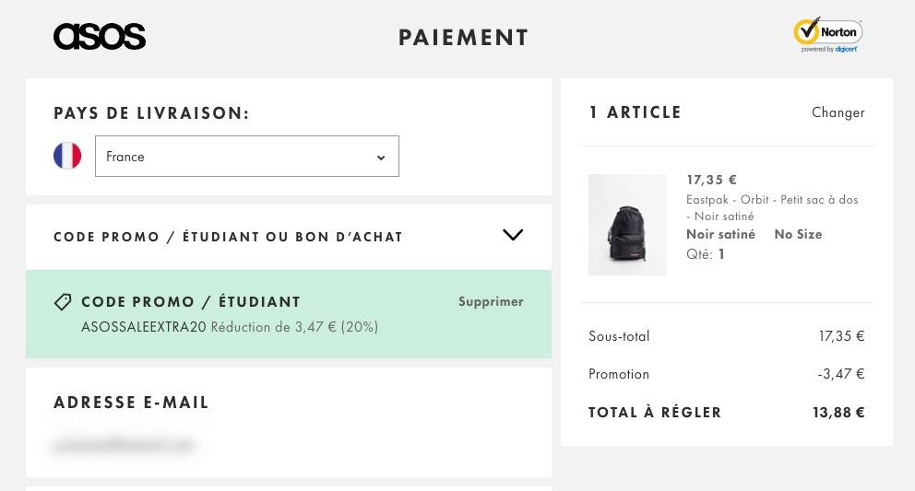Open the Norton security seal
This screenshot has height=491, width=915.
[x=828, y=35]
